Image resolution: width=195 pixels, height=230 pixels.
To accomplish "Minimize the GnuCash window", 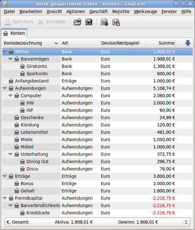I will (176, 4).
